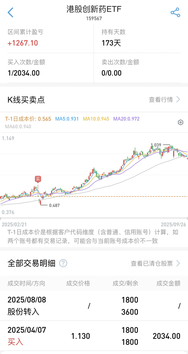This screenshot has height=354, width=188.
Task: Expand the 查看已清仓股票 chevron arrow
Action: click(x=178, y=263)
